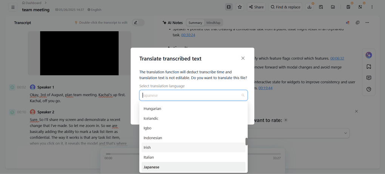The height and width of the screenshot is (174, 385).
Task: Close the Translate transcribed text dialog
Action: click(243, 58)
